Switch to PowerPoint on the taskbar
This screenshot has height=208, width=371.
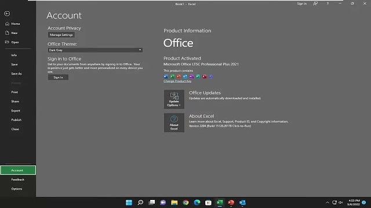231,203
